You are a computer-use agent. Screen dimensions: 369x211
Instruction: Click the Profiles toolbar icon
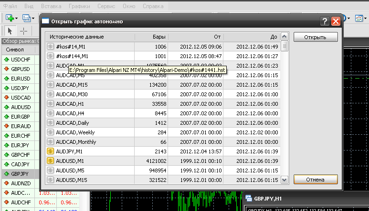pos(26,18)
